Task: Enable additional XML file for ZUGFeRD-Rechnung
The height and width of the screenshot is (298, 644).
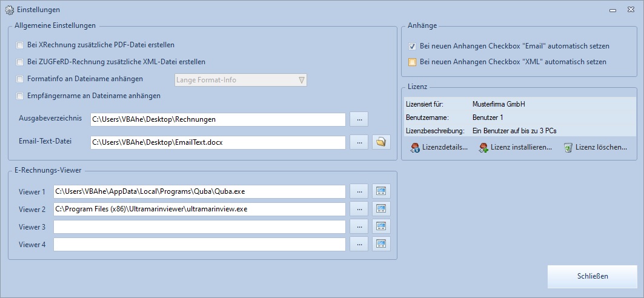Action: pos(19,62)
